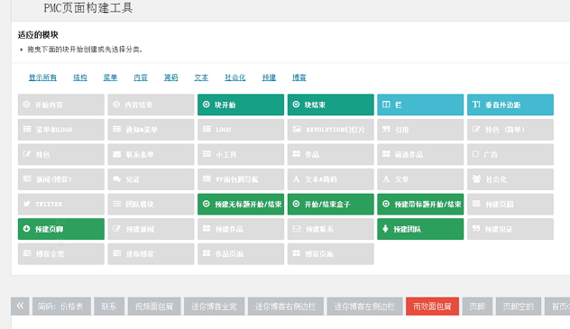Select the 预建无标题开始/结束 block
The width and height of the screenshot is (570, 329).
point(241,204)
